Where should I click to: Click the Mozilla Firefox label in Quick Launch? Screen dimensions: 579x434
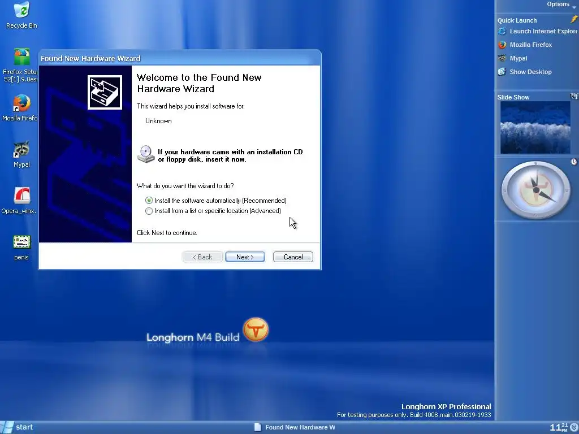click(530, 45)
